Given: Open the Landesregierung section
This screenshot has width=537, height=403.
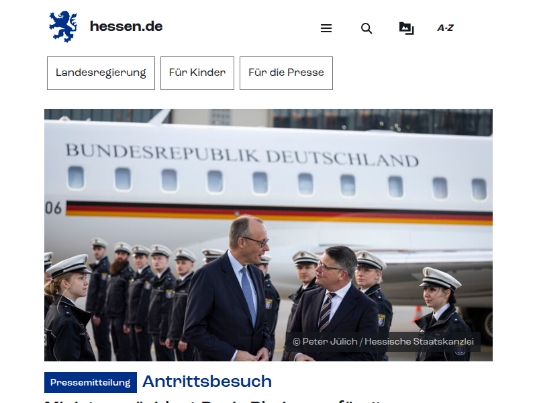Looking at the screenshot, I should 101,73.
